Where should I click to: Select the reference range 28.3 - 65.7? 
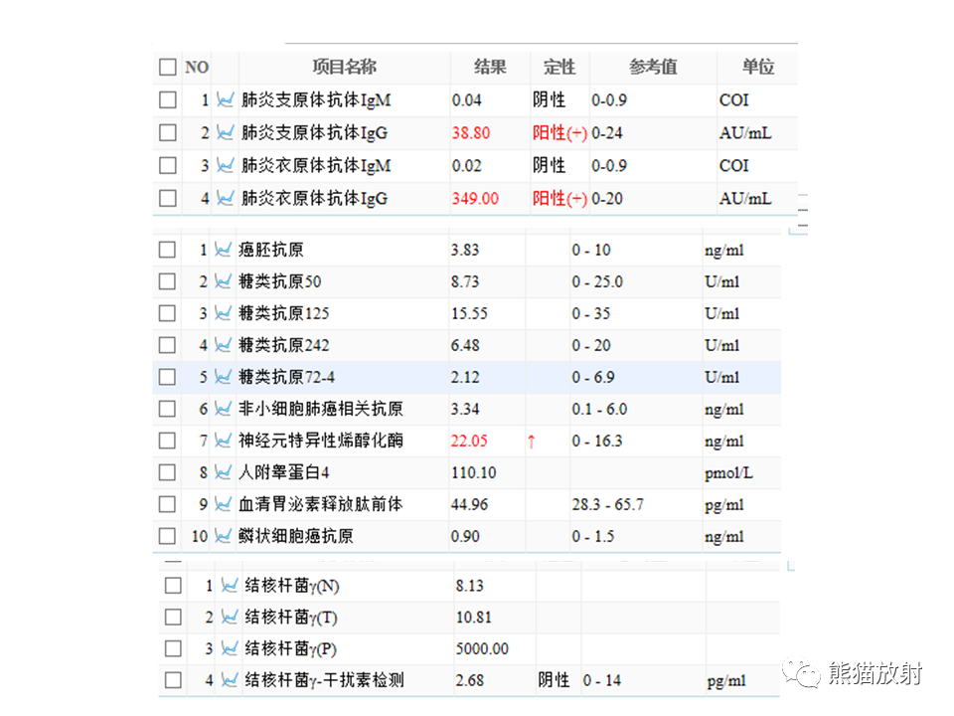(x=607, y=504)
